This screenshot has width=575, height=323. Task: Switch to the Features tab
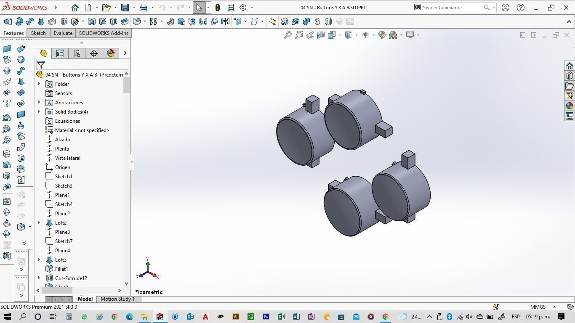click(x=13, y=33)
